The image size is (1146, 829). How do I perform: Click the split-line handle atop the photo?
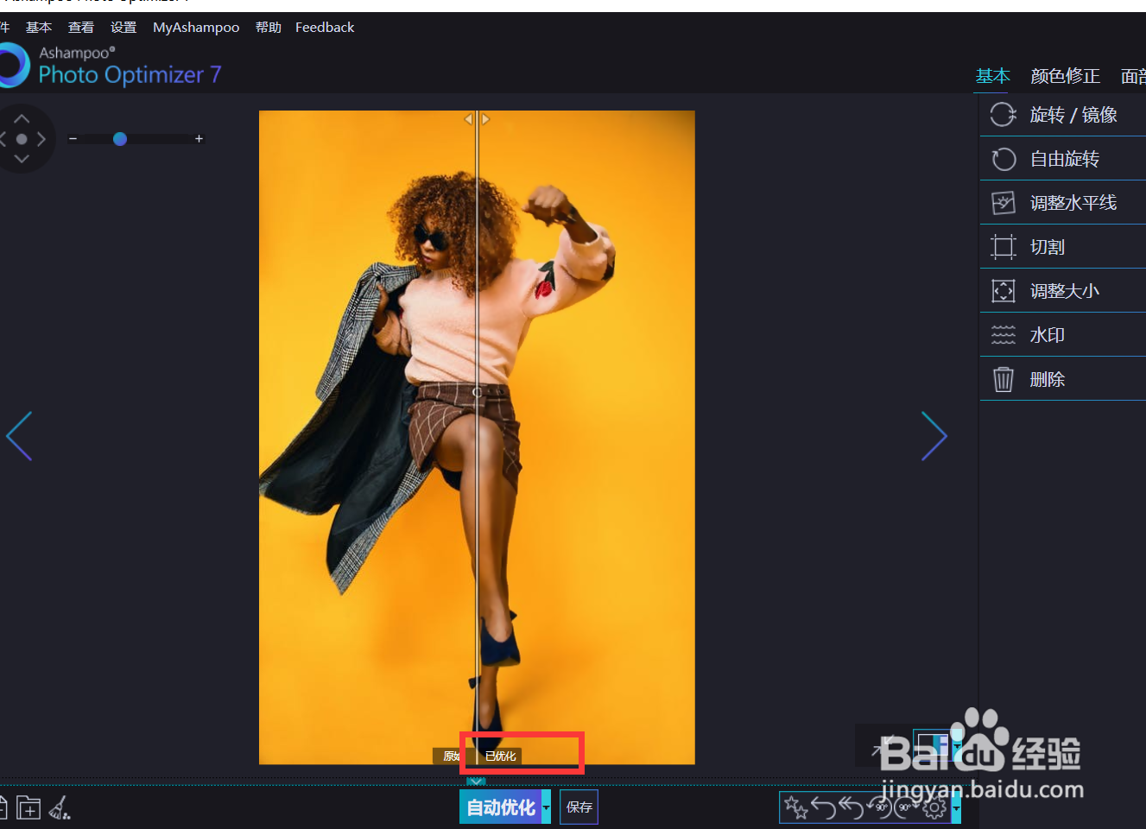[x=478, y=119]
